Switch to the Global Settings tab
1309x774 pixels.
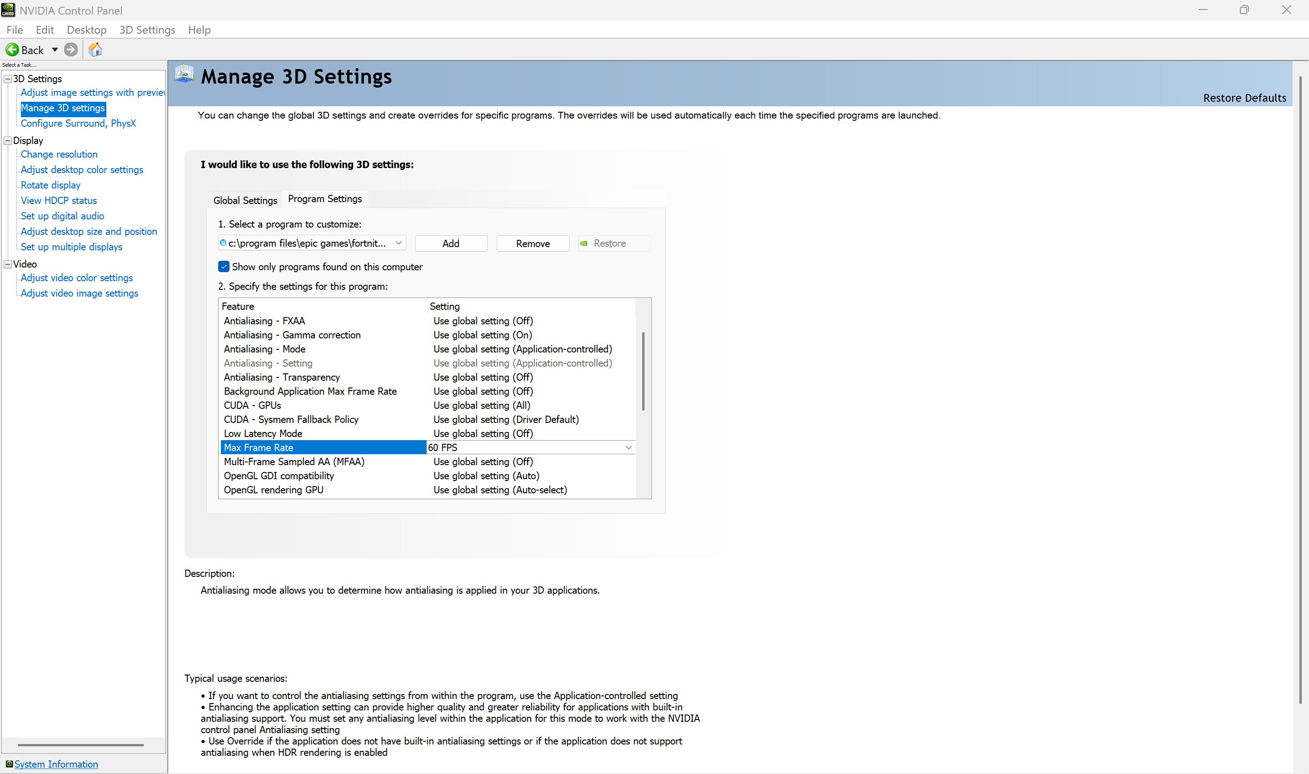click(245, 200)
